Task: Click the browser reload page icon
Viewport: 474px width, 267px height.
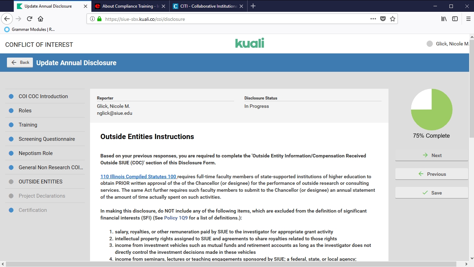Action: [x=29, y=19]
